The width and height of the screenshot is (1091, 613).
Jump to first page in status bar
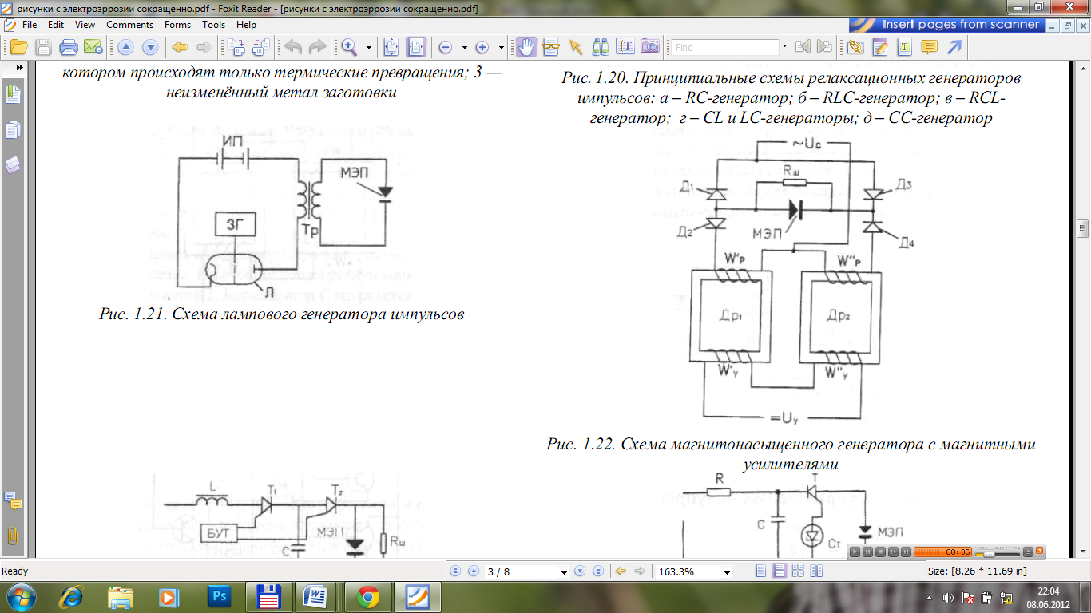tap(456, 571)
